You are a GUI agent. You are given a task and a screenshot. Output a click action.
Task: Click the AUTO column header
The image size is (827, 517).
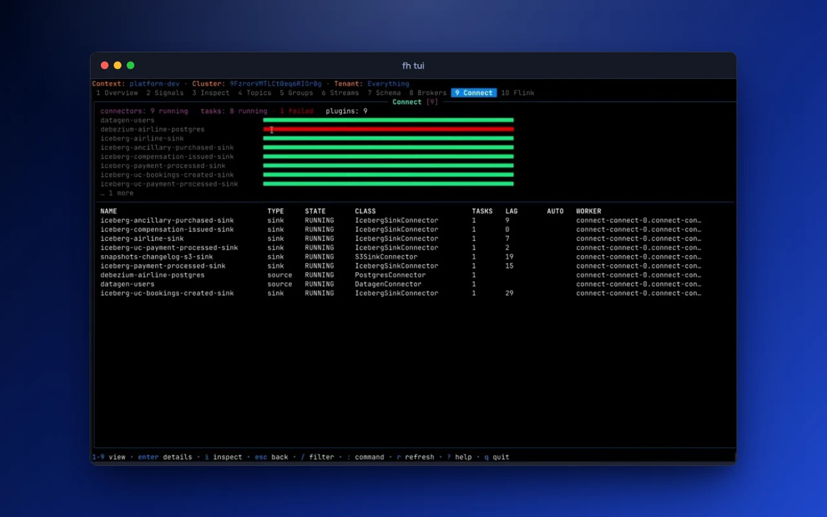(555, 211)
